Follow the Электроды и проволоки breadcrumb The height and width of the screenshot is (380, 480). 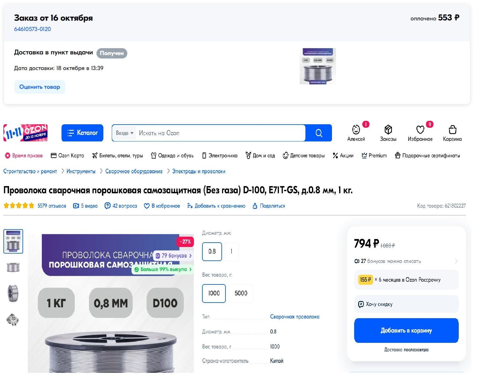pos(199,171)
